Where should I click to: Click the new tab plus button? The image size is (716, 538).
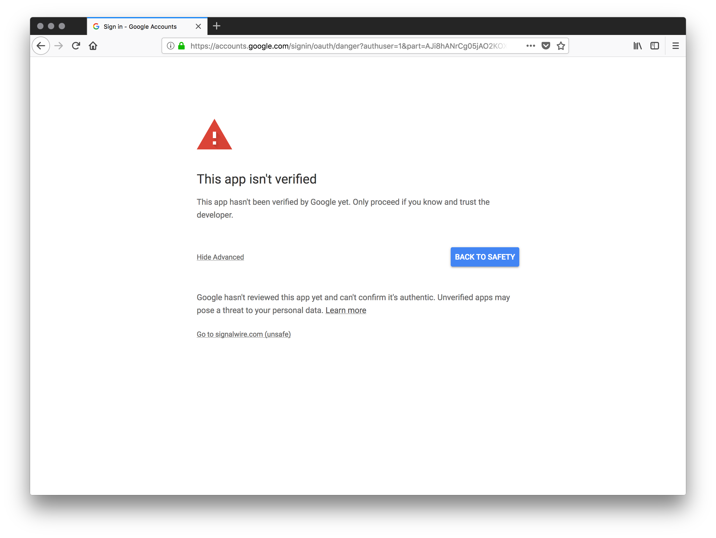217,26
